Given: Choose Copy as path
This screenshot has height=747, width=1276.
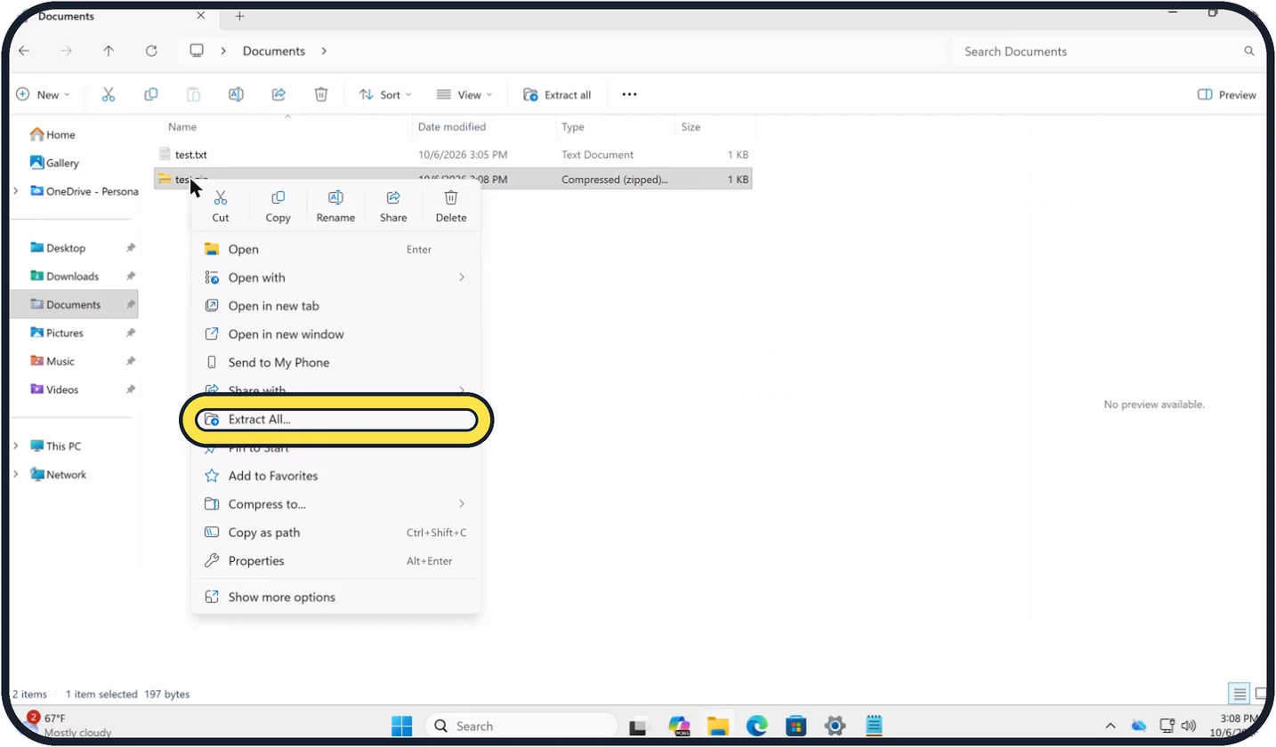Looking at the screenshot, I should (x=335, y=533).
